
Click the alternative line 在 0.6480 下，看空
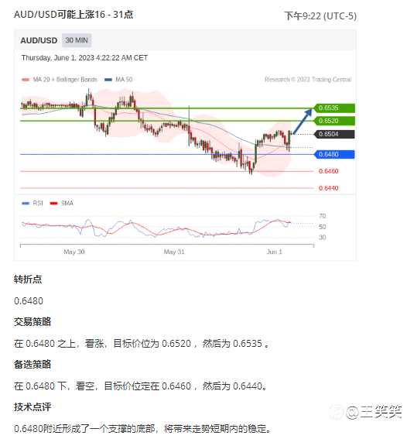click(141, 386)
